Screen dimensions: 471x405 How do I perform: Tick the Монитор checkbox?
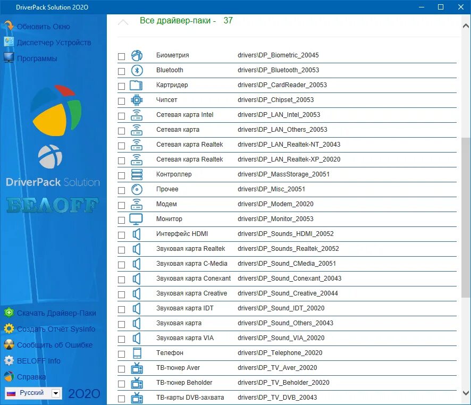tap(121, 220)
